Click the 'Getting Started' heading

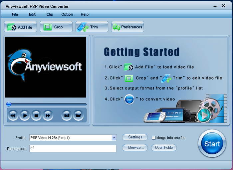point(142,52)
